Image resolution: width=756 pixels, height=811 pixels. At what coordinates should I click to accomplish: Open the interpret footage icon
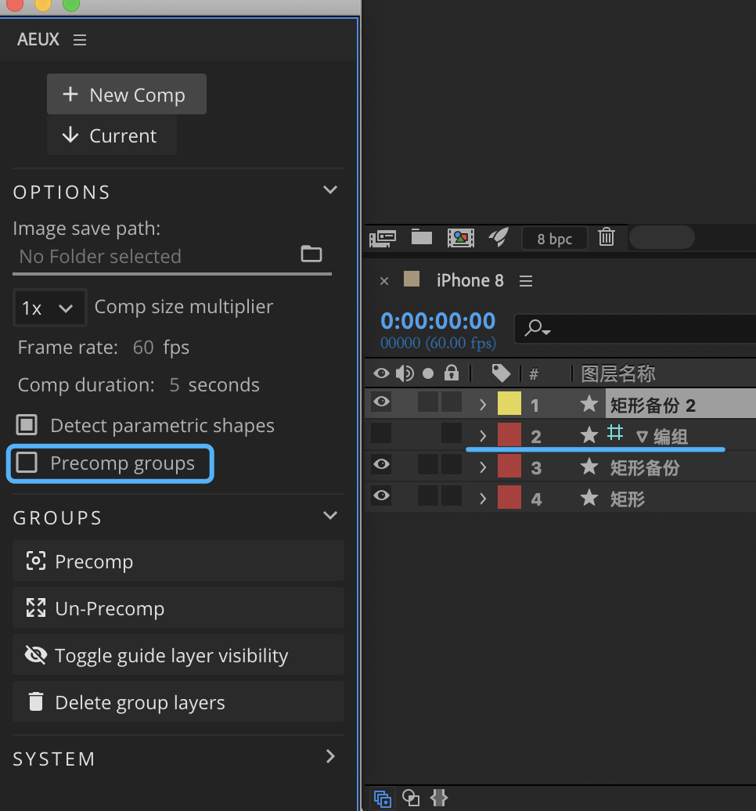383,237
